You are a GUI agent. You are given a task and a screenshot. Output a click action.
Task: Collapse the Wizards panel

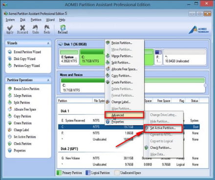coord(48,43)
